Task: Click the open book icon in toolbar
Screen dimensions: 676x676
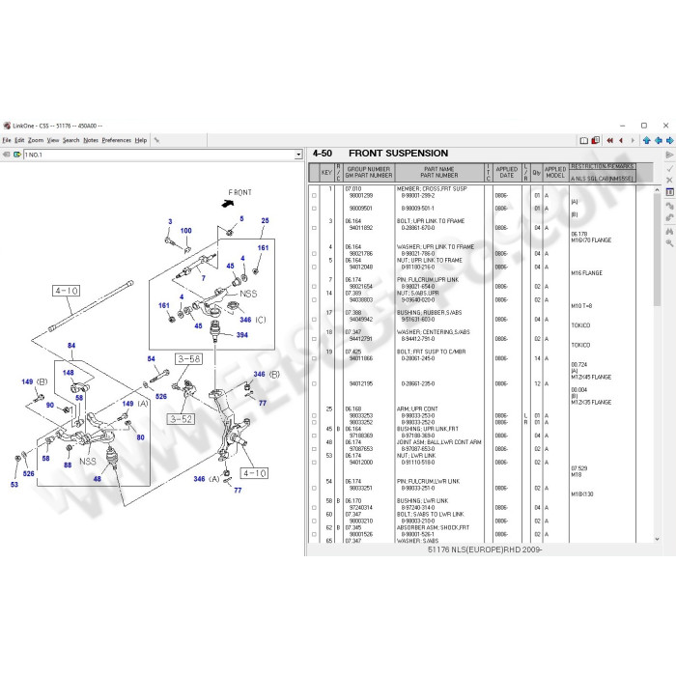Action: click(x=583, y=141)
